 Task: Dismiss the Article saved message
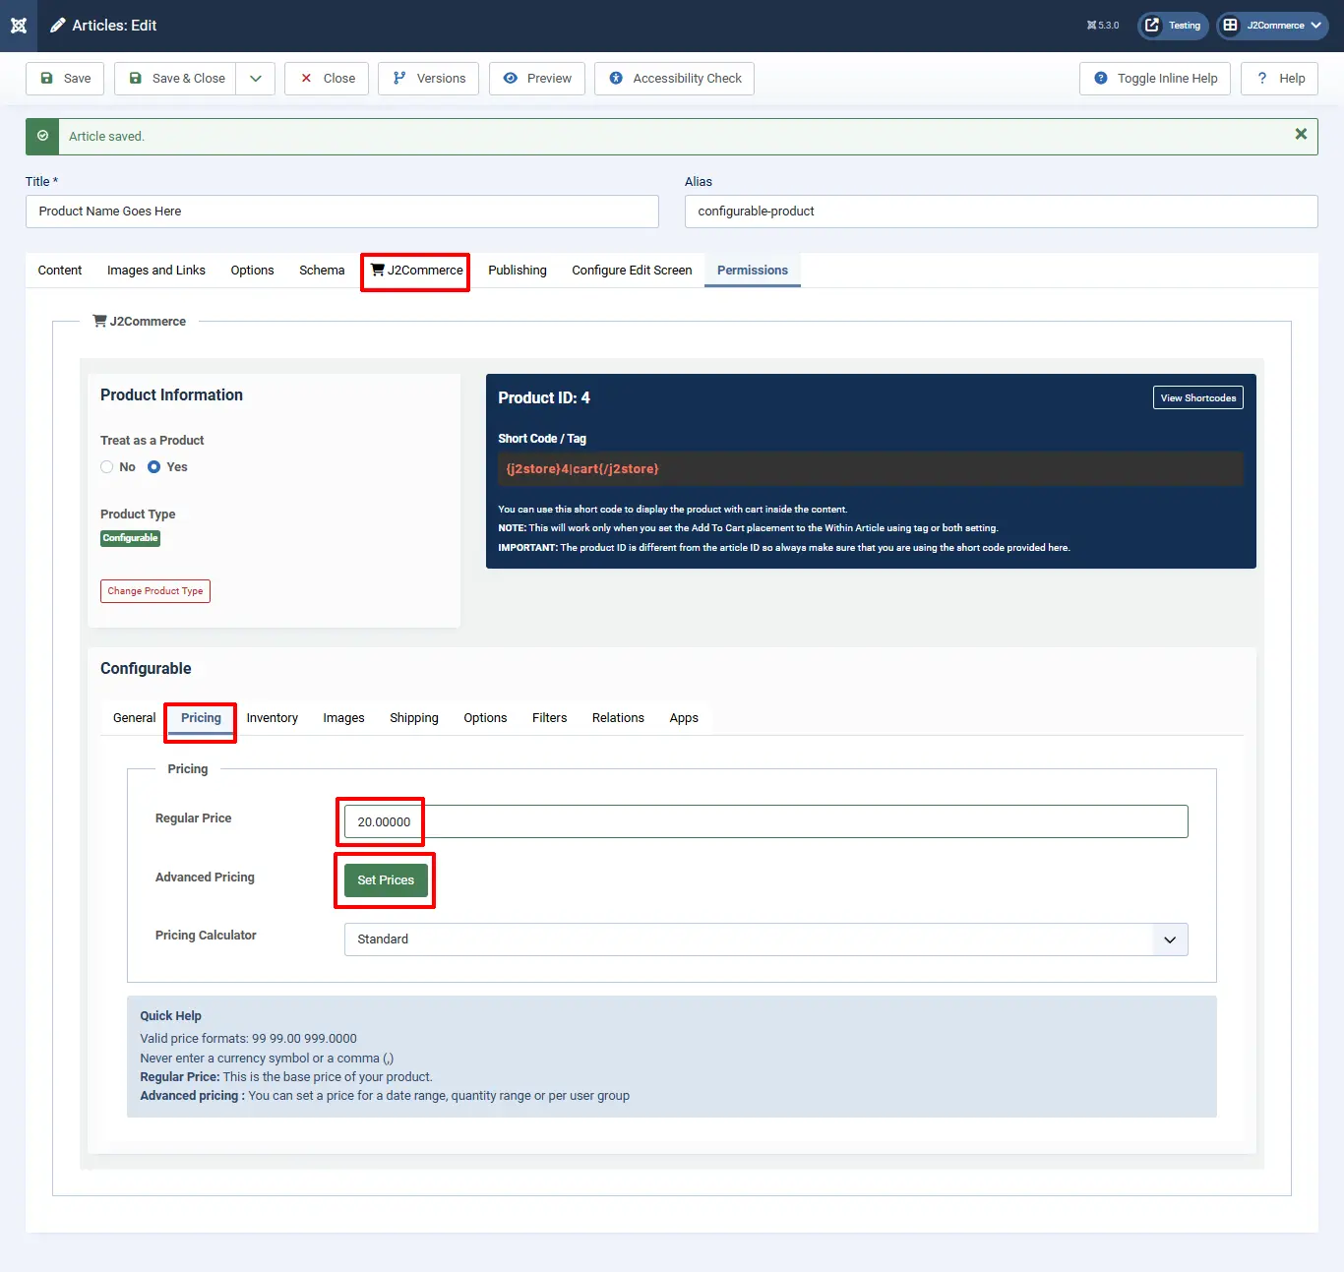1301,135
